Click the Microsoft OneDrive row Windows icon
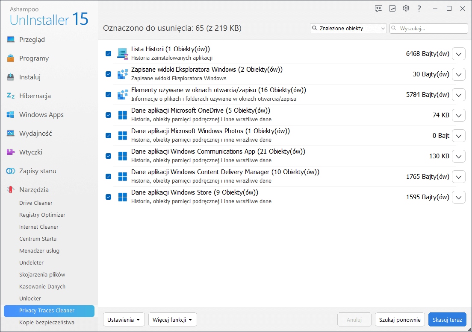The width and height of the screenshot is (472, 332). click(x=123, y=115)
